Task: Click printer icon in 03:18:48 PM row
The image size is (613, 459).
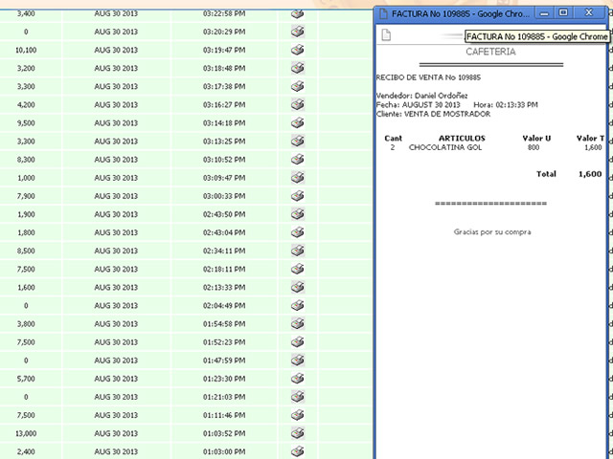Action: pos(298,68)
